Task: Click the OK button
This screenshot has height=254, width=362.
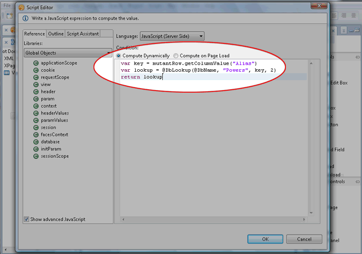Action: pos(265,239)
